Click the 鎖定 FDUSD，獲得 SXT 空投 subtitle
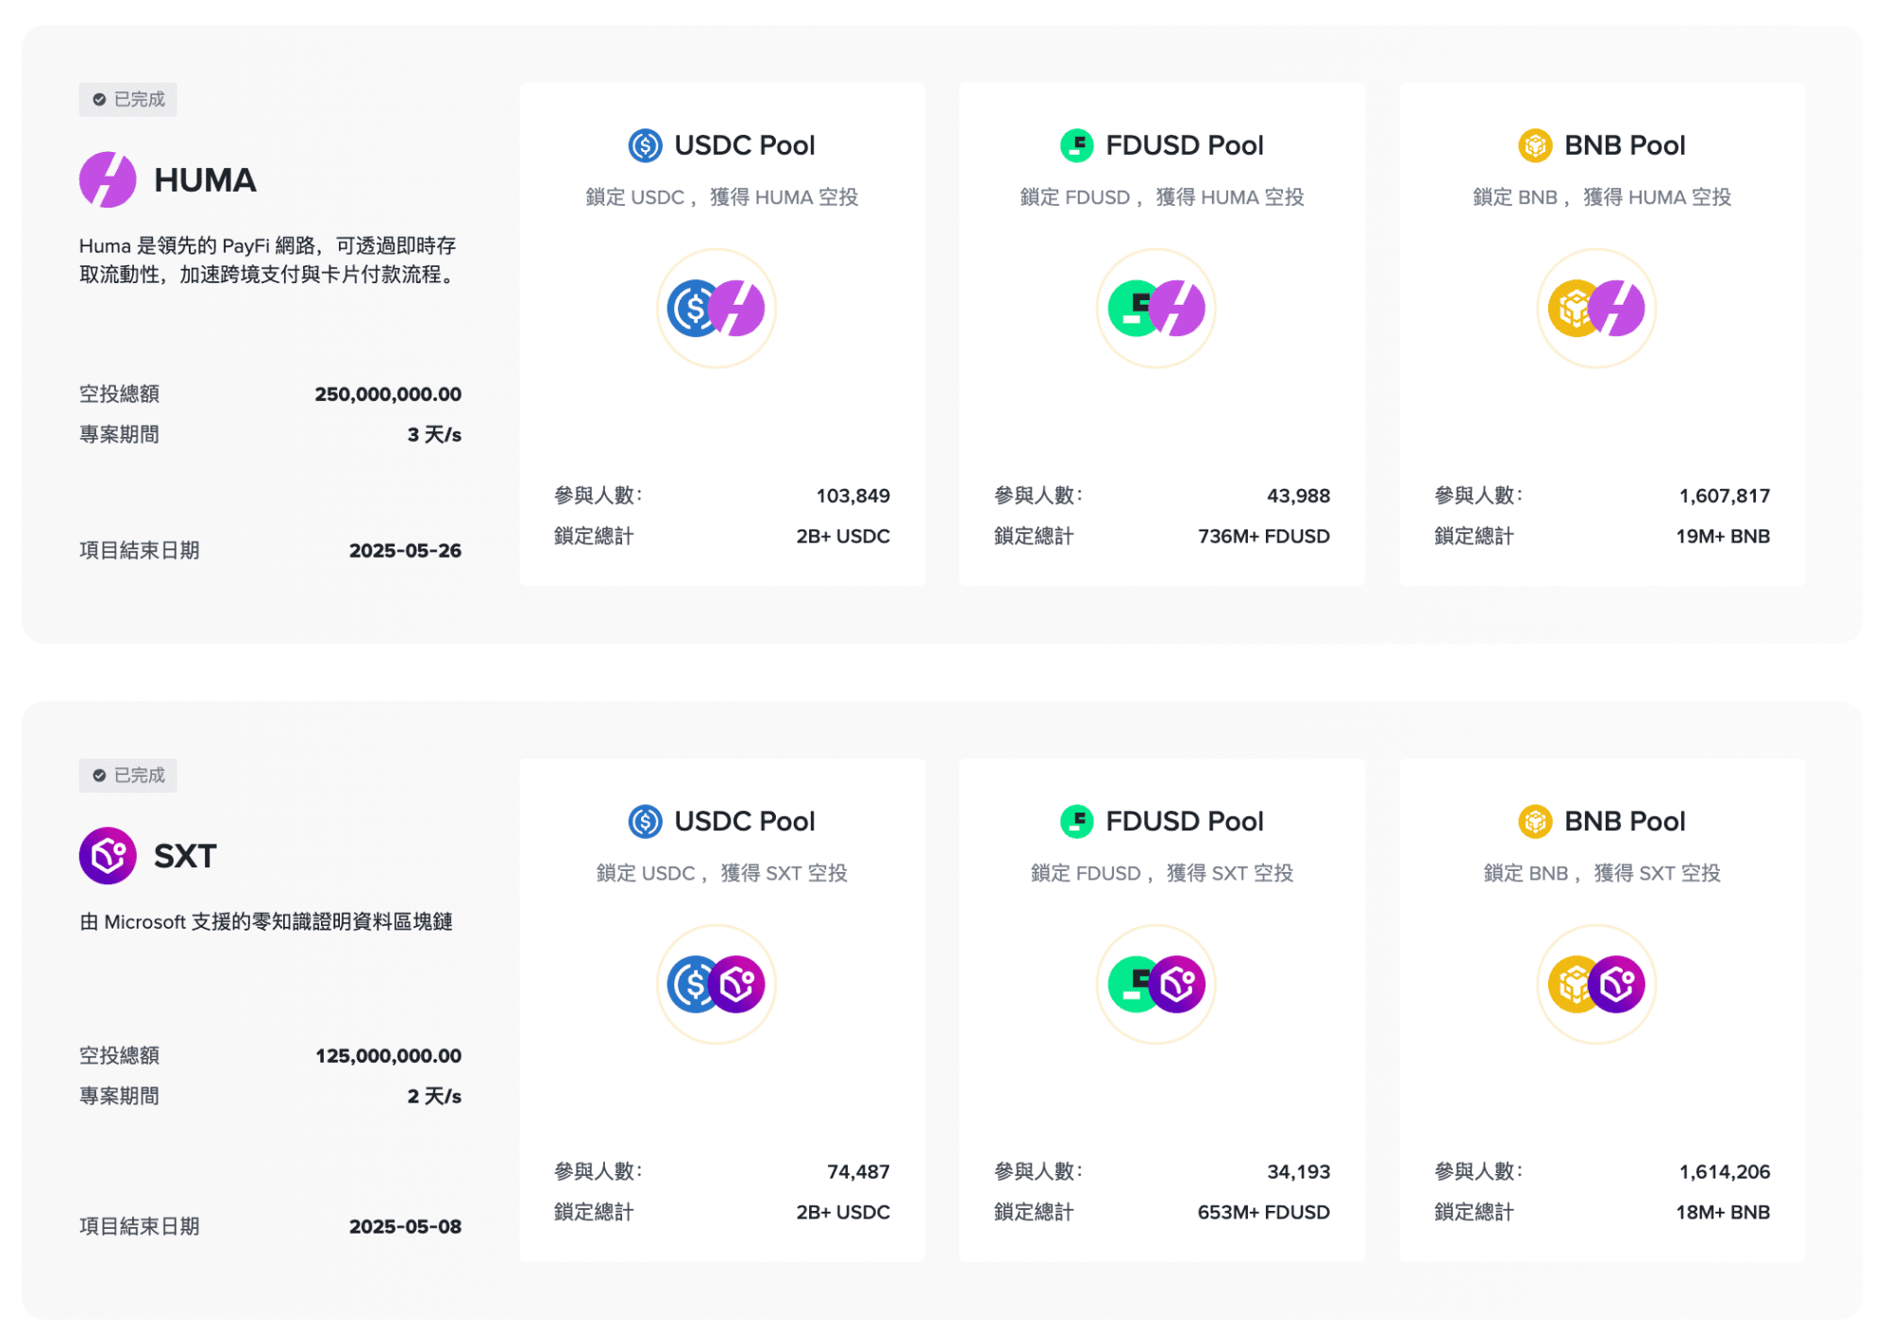The height and width of the screenshot is (1343, 1888). [x=1162, y=874]
